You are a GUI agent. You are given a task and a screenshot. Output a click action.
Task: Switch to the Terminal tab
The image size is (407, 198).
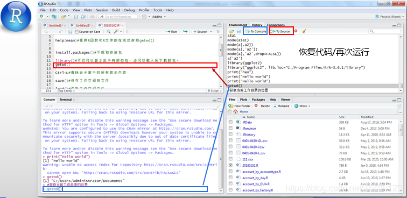pos(66,100)
